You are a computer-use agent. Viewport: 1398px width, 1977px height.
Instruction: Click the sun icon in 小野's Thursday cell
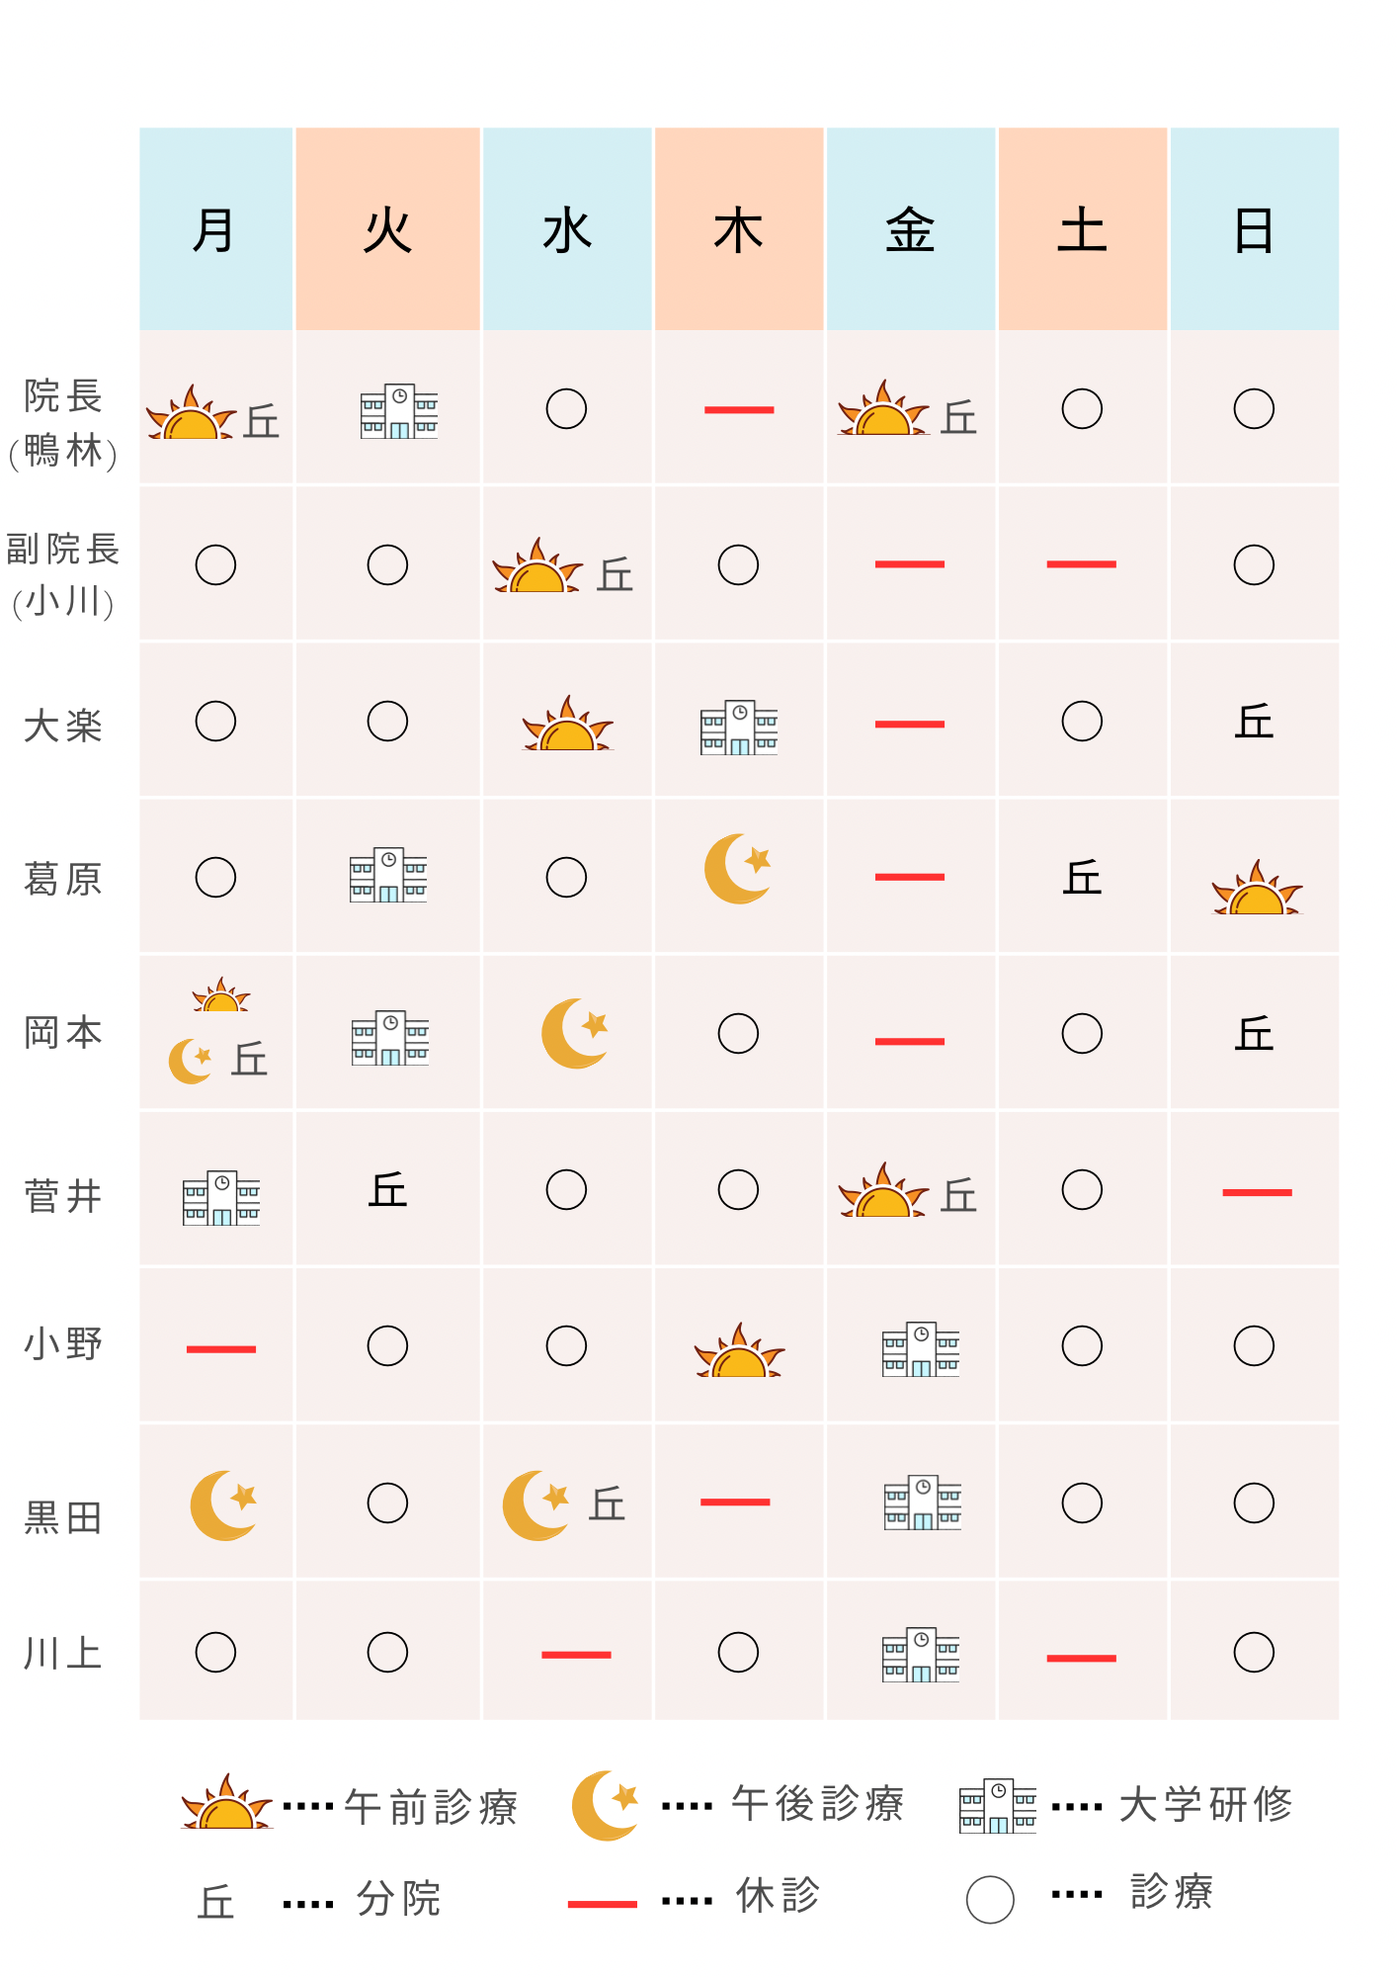point(739,1352)
